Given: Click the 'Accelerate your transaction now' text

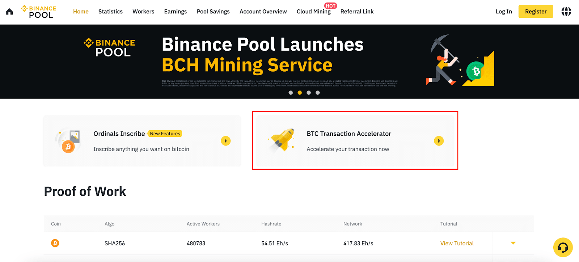Looking at the screenshot, I should tap(348, 149).
